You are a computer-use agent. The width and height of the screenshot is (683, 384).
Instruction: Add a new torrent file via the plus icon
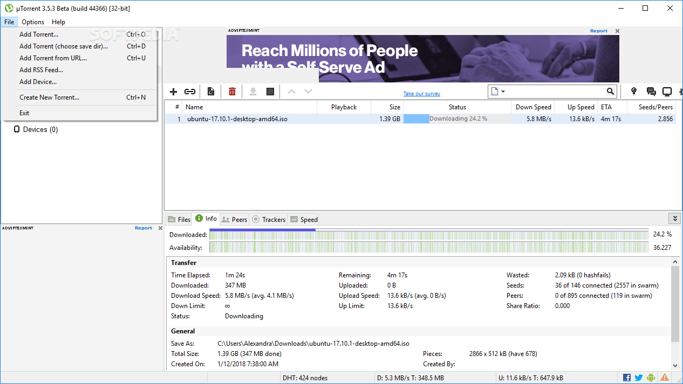(173, 92)
